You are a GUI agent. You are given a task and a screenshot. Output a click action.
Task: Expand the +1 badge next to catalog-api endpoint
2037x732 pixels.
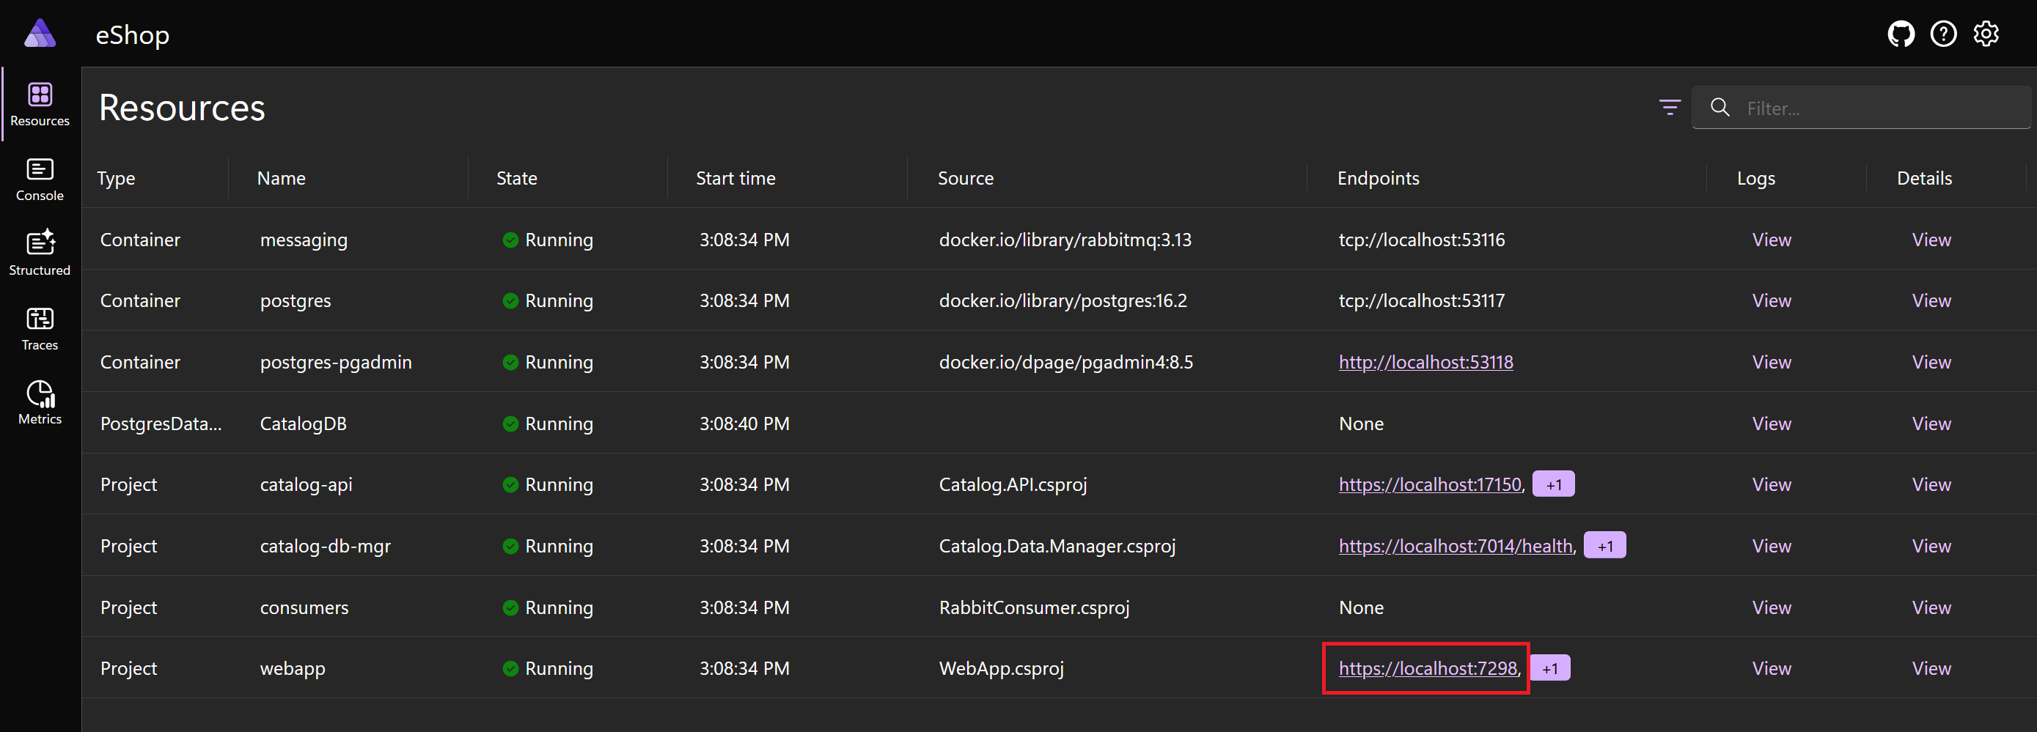click(x=1553, y=484)
